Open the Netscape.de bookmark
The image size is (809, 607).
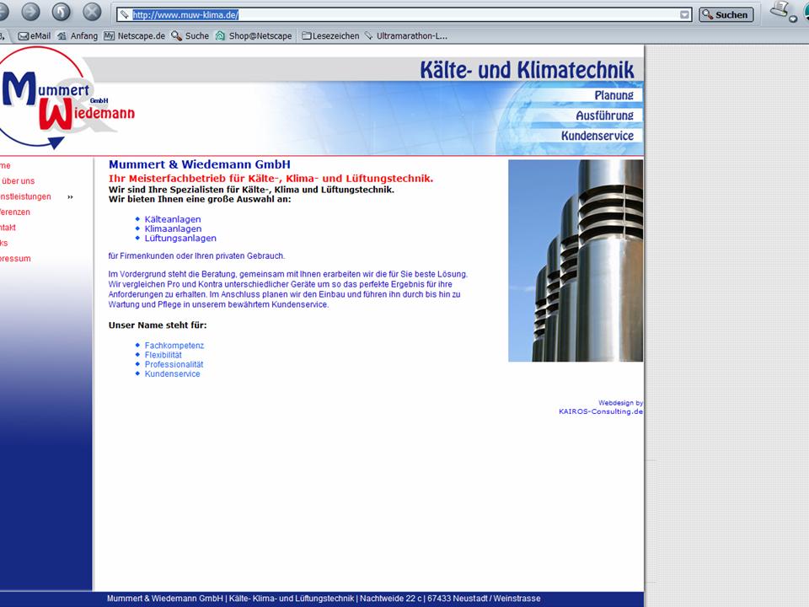click(135, 36)
